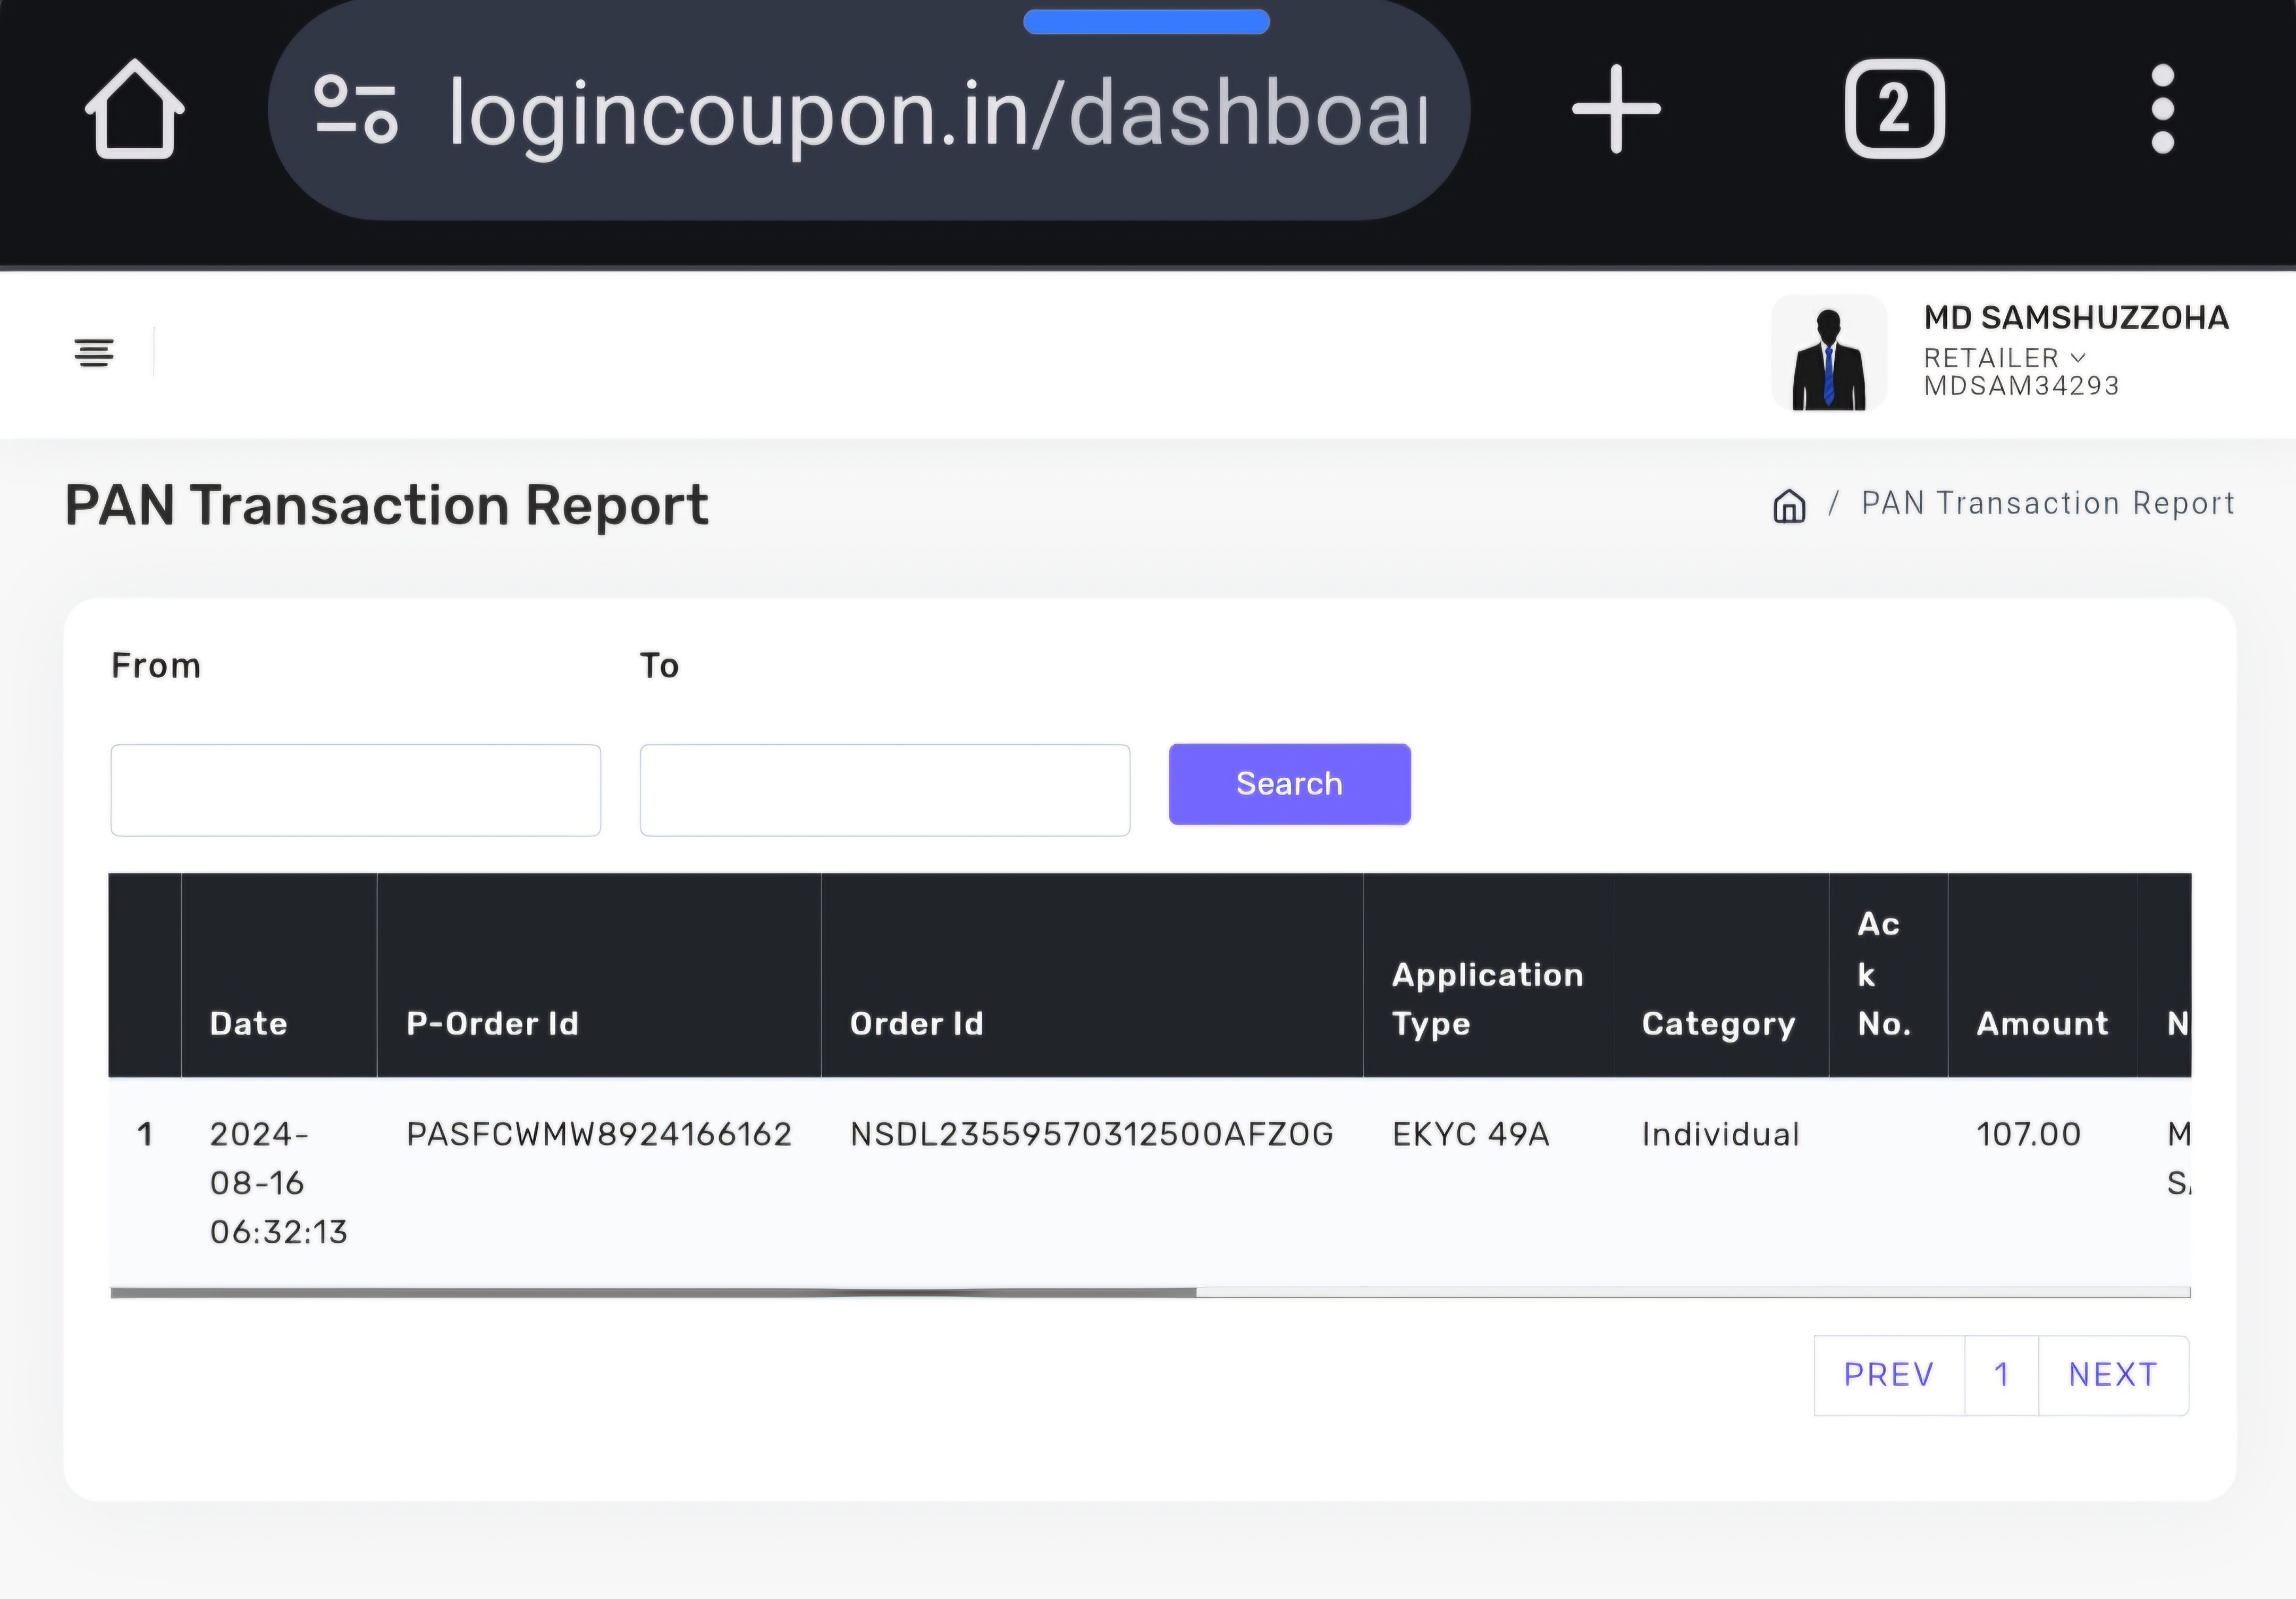The image size is (2296, 1599).
Task: Open site settings icon in address bar
Action: pyautogui.click(x=355, y=109)
